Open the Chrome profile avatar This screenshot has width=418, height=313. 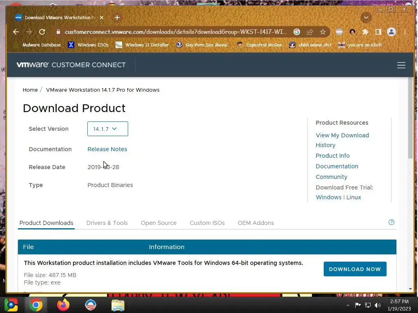point(391,32)
